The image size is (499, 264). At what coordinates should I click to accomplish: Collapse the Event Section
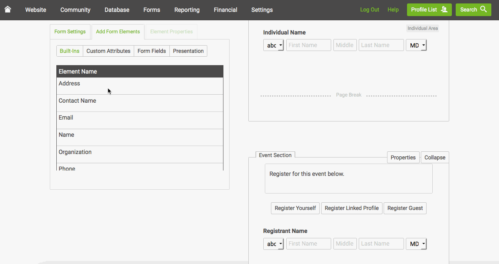click(x=435, y=157)
